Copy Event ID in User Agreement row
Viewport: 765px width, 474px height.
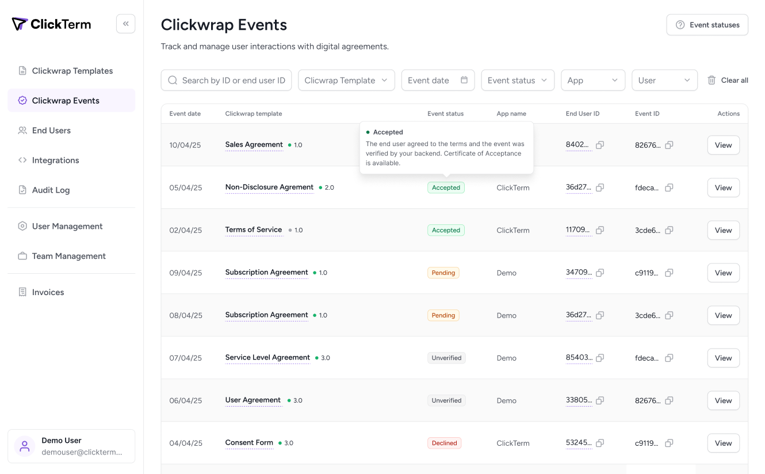click(669, 400)
